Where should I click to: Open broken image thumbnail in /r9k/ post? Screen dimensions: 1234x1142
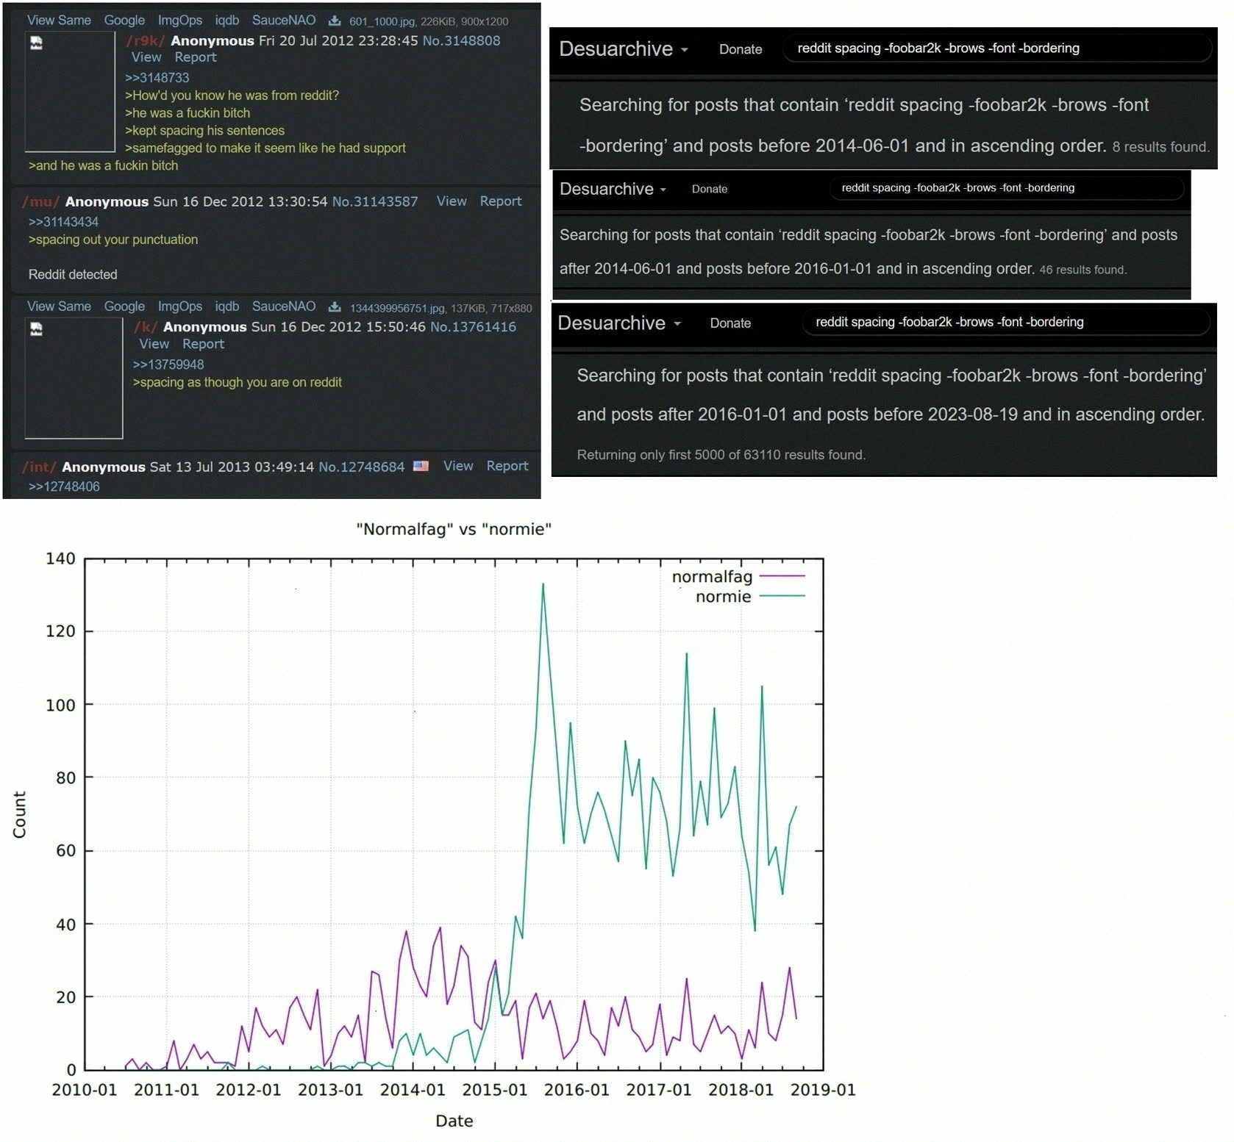[x=70, y=91]
